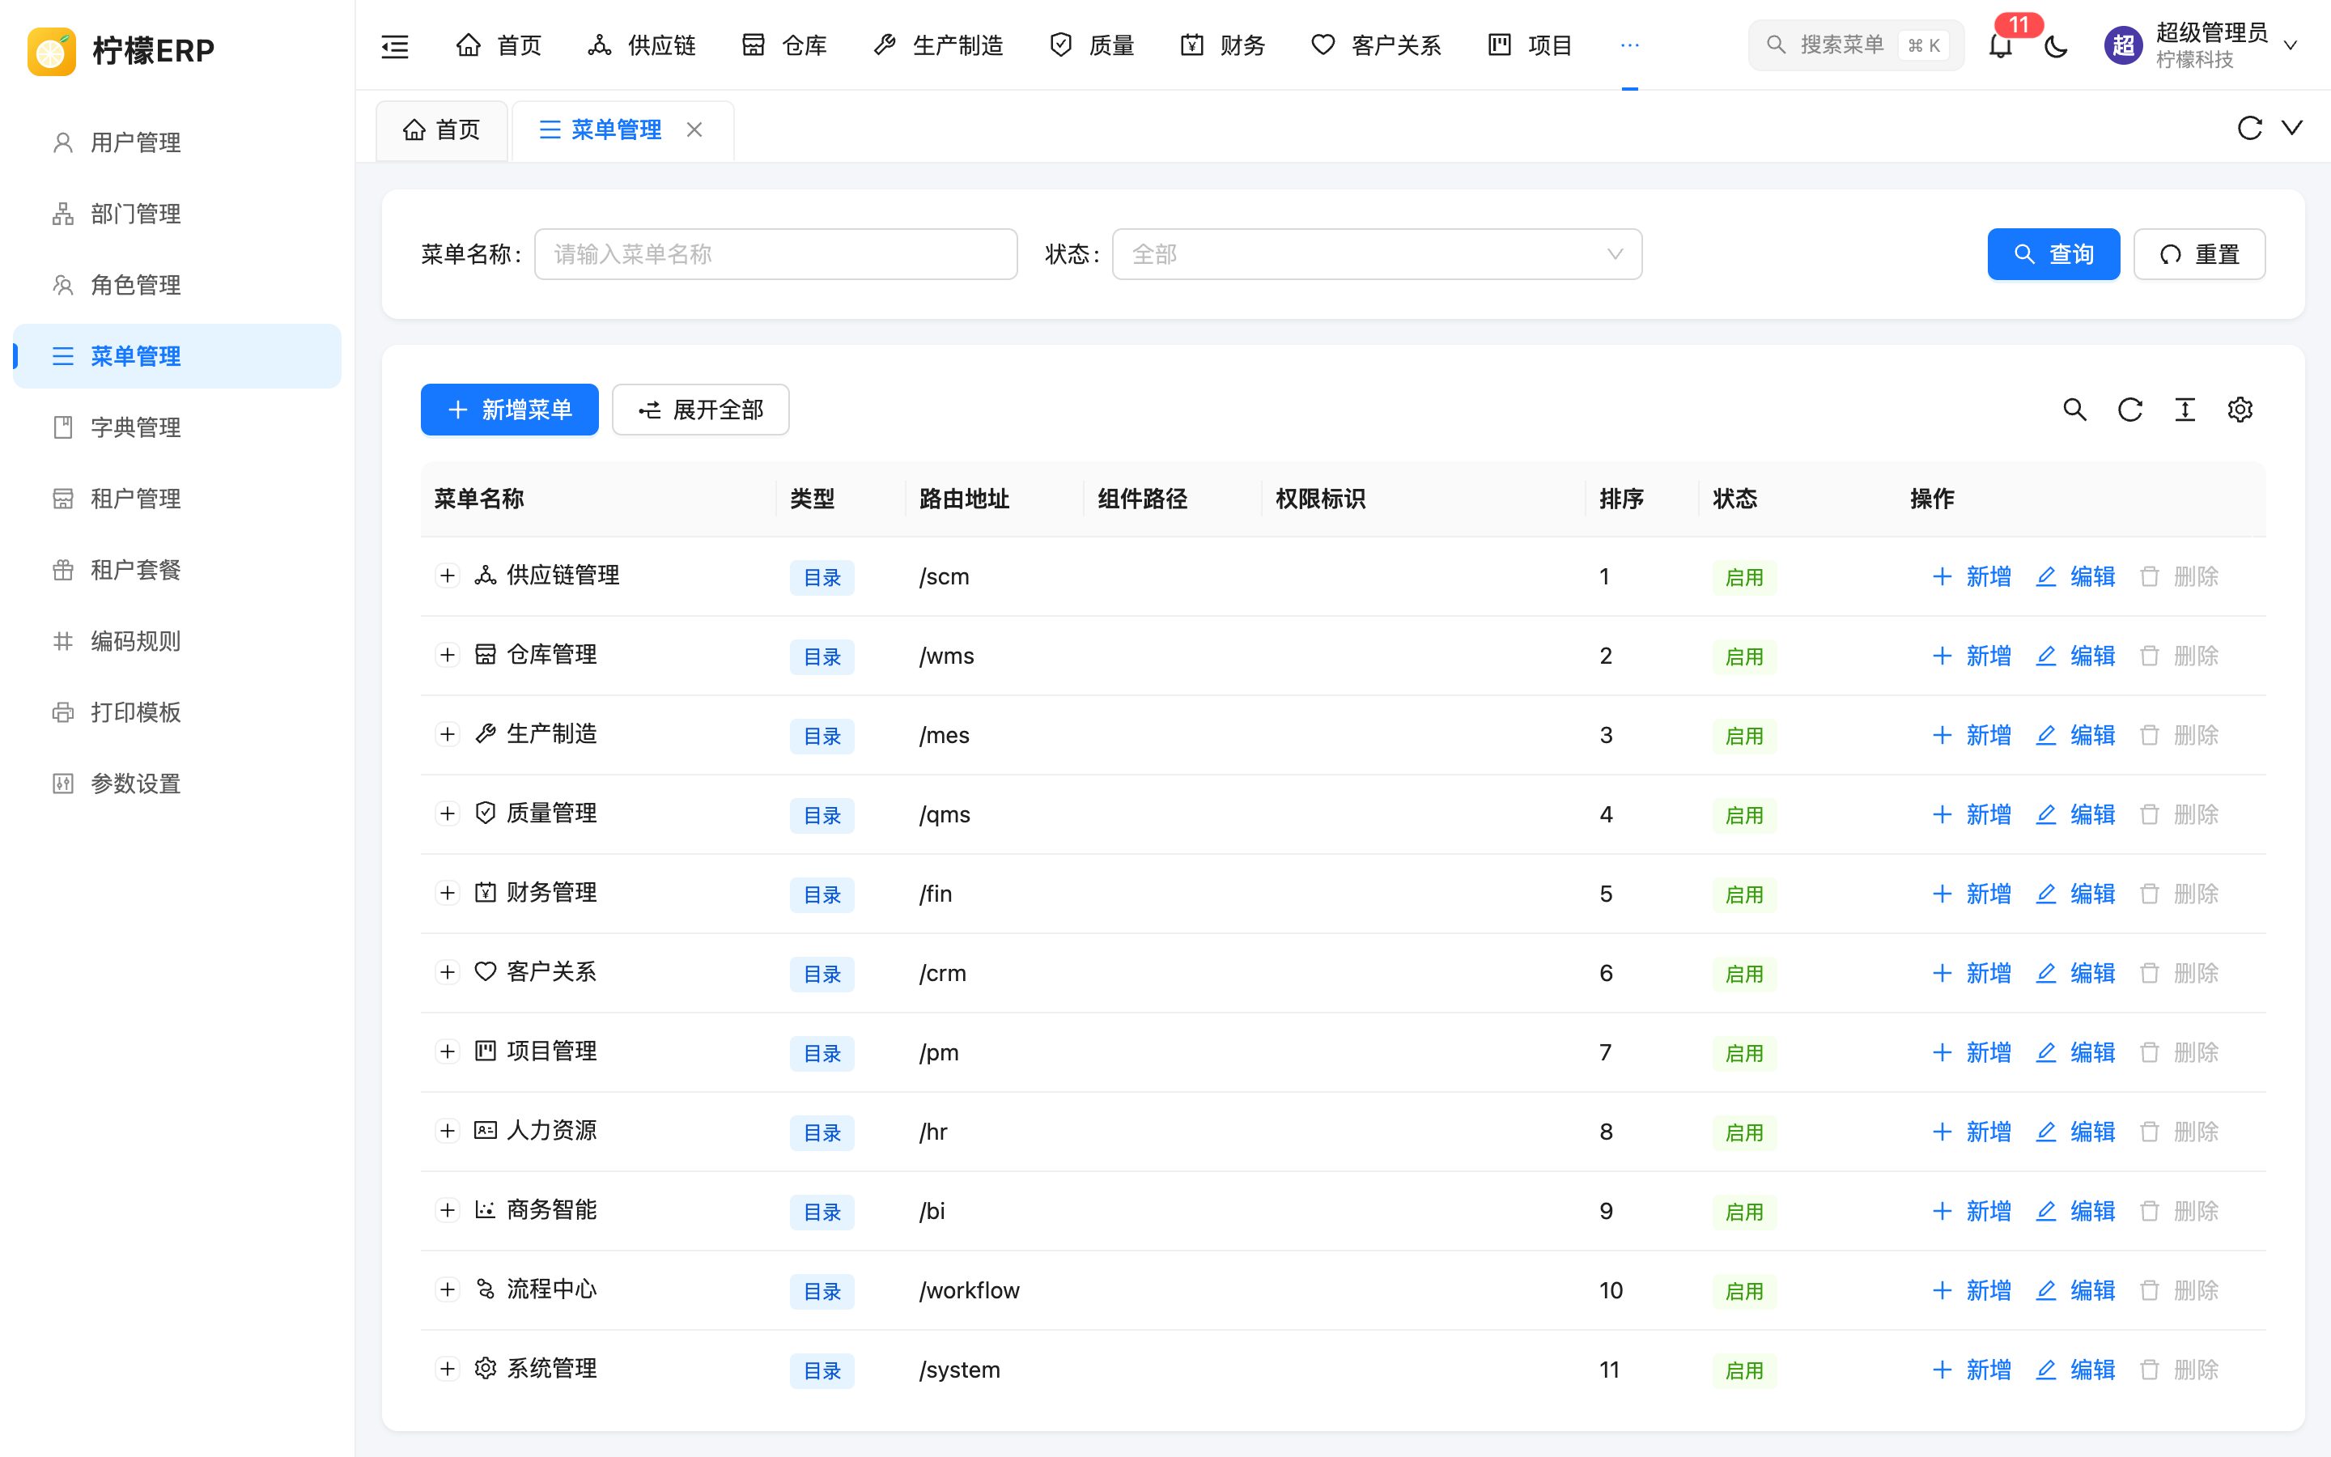Screen dimensions: 2331x1457
Task: Expand the 供应链管理 row
Action: tap(447, 576)
